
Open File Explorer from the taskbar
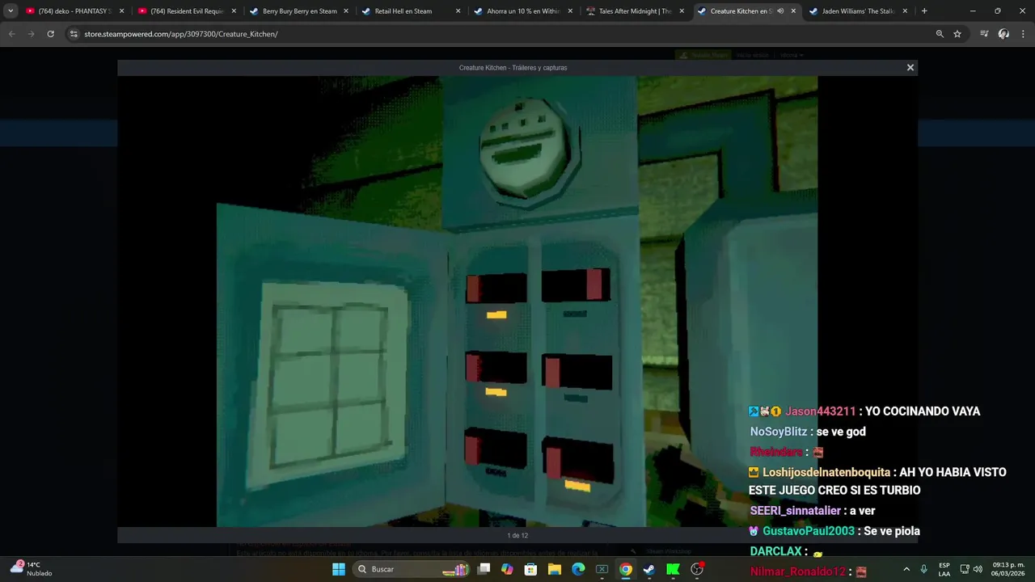pos(555,569)
